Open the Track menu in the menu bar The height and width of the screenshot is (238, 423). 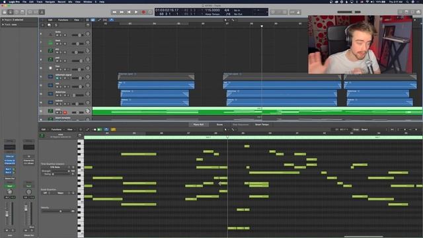[x=40, y=1]
